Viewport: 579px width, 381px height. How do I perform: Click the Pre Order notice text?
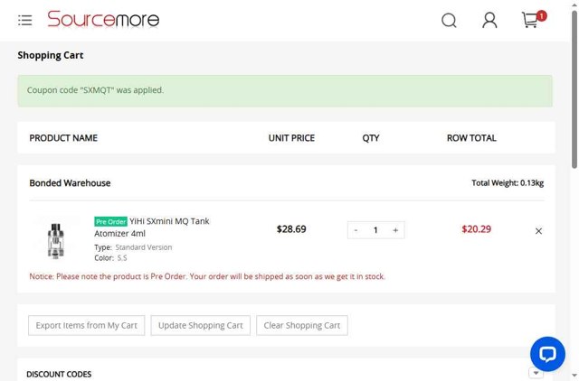click(x=207, y=276)
